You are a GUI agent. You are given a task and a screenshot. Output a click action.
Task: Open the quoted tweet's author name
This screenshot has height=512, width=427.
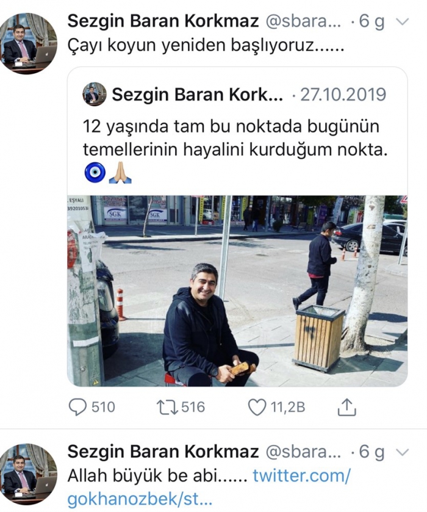coord(198,95)
